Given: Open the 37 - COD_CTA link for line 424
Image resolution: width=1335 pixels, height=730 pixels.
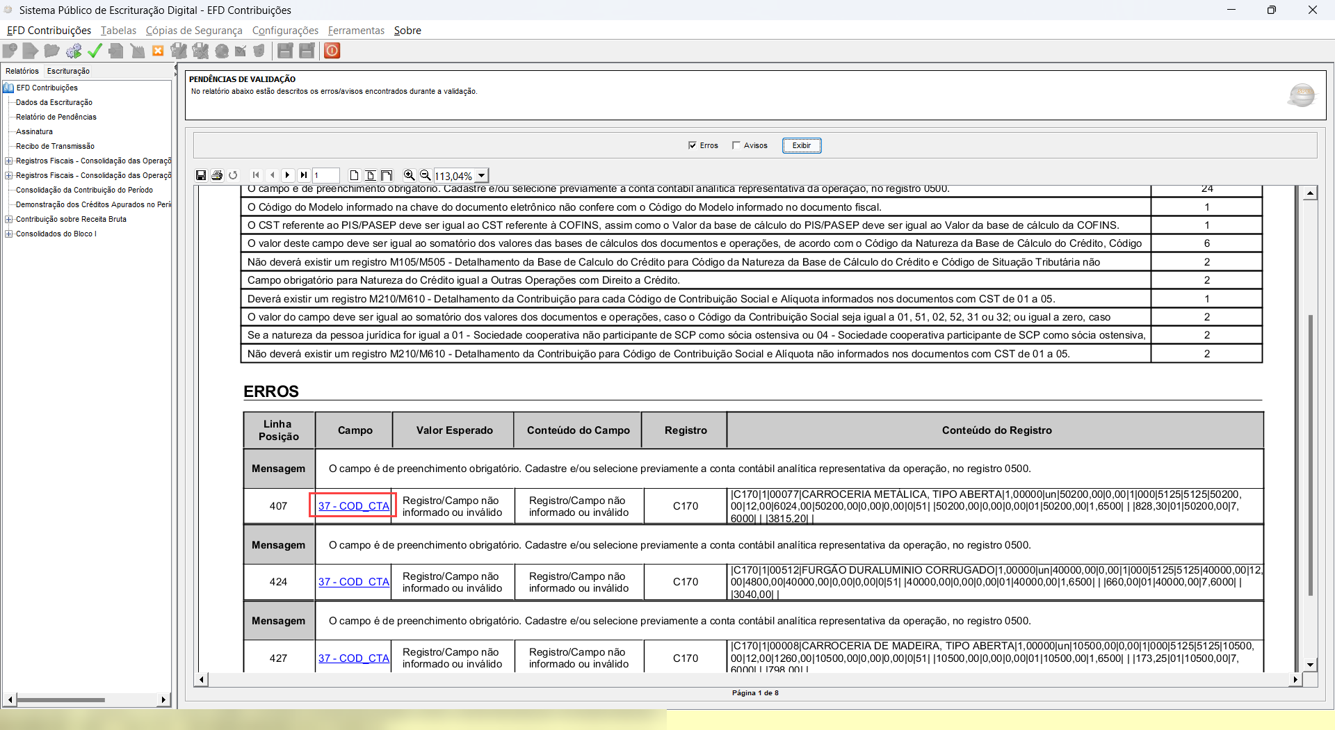Looking at the screenshot, I should [x=354, y=582].
